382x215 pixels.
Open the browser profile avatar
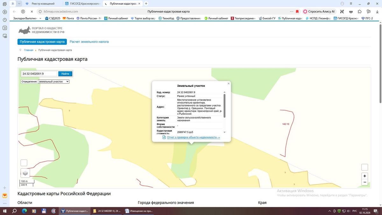[342, 4]
